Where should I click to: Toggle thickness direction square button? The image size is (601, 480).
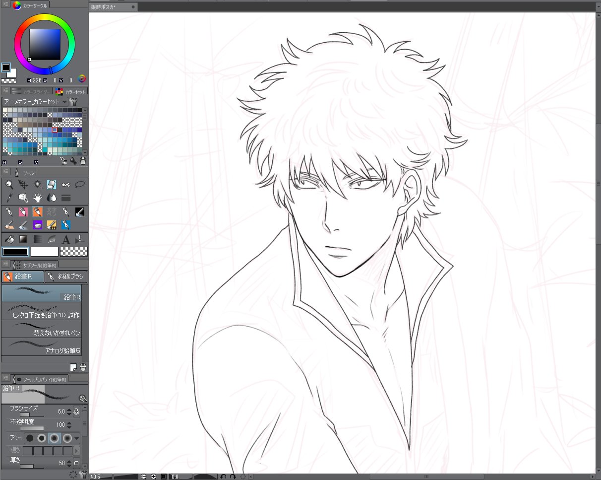[76, 463]
